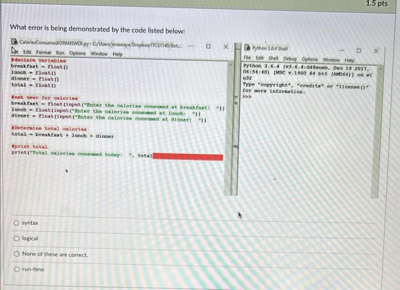Close the Python 3.6.4 Shell window

376,51
